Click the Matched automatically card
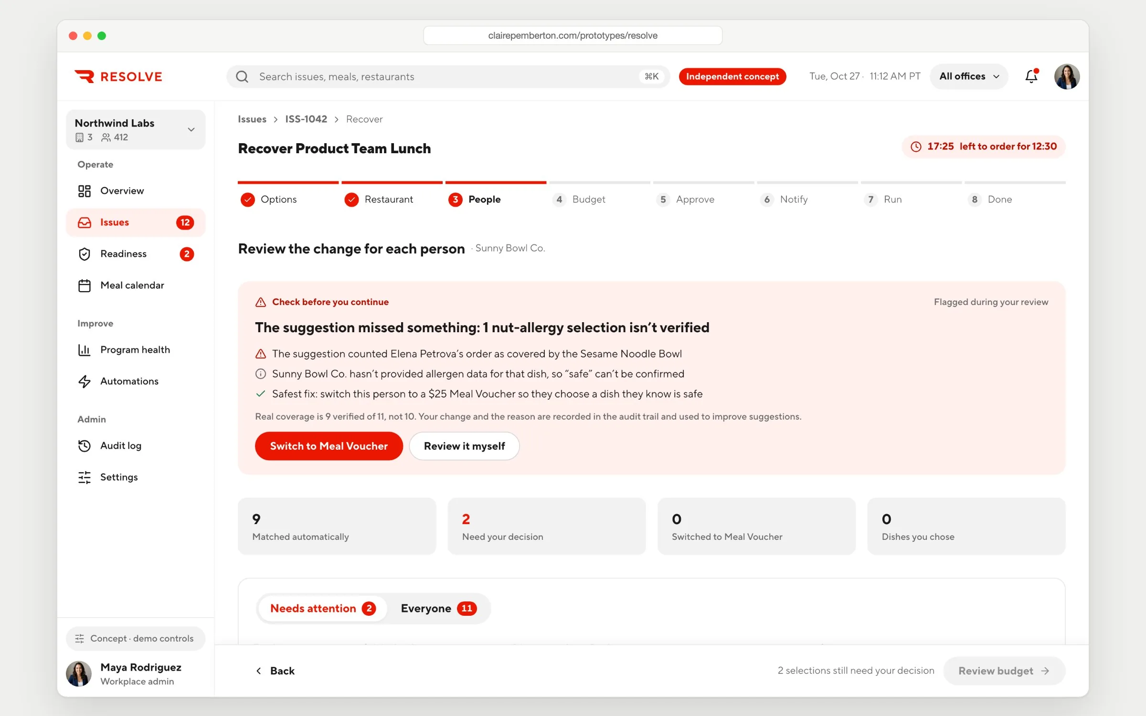This screenshot has width=1146, height=716. pos(337,526)
